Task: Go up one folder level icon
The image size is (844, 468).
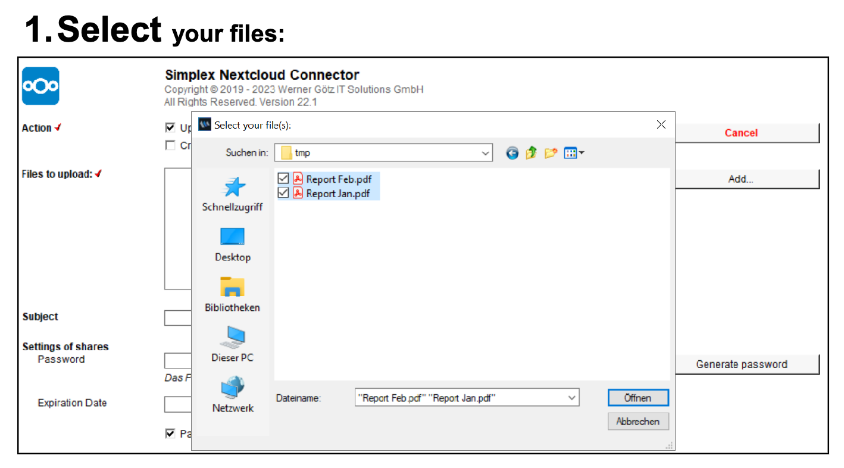Action: point(531,153)
